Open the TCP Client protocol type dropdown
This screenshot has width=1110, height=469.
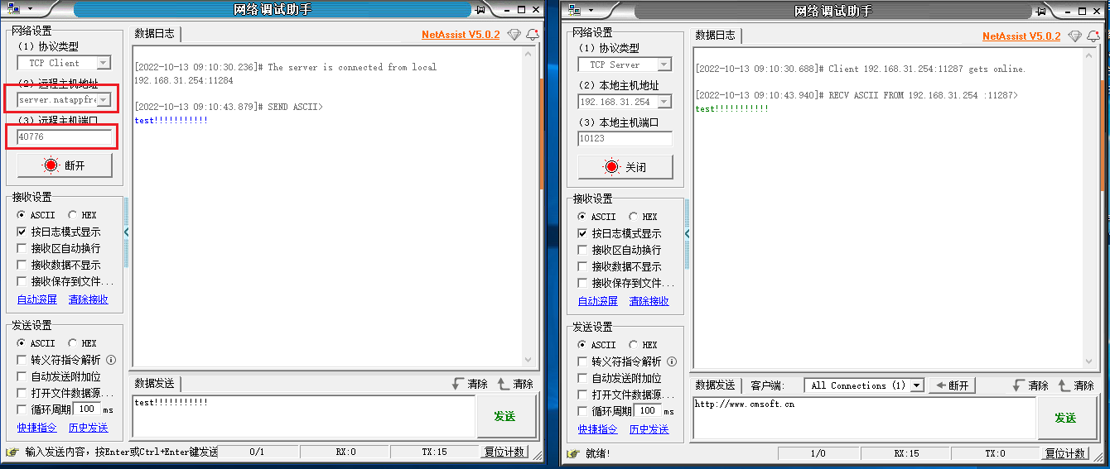(x=103, y=63)
